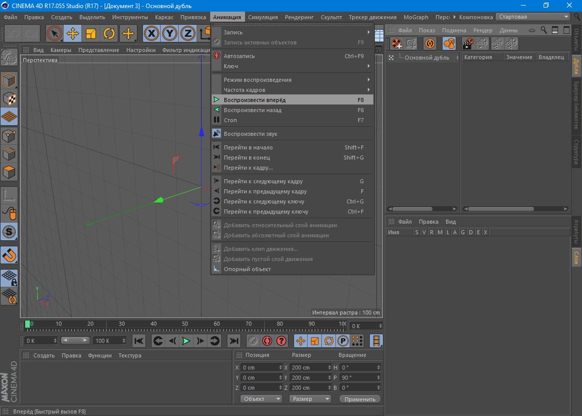The width and height of the screenshot is (582, 416).
Task: Toggle the X axis lock
Action: tap(151, 34)
